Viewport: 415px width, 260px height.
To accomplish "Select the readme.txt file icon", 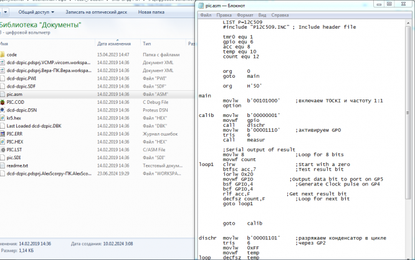I will coord(2,165).
